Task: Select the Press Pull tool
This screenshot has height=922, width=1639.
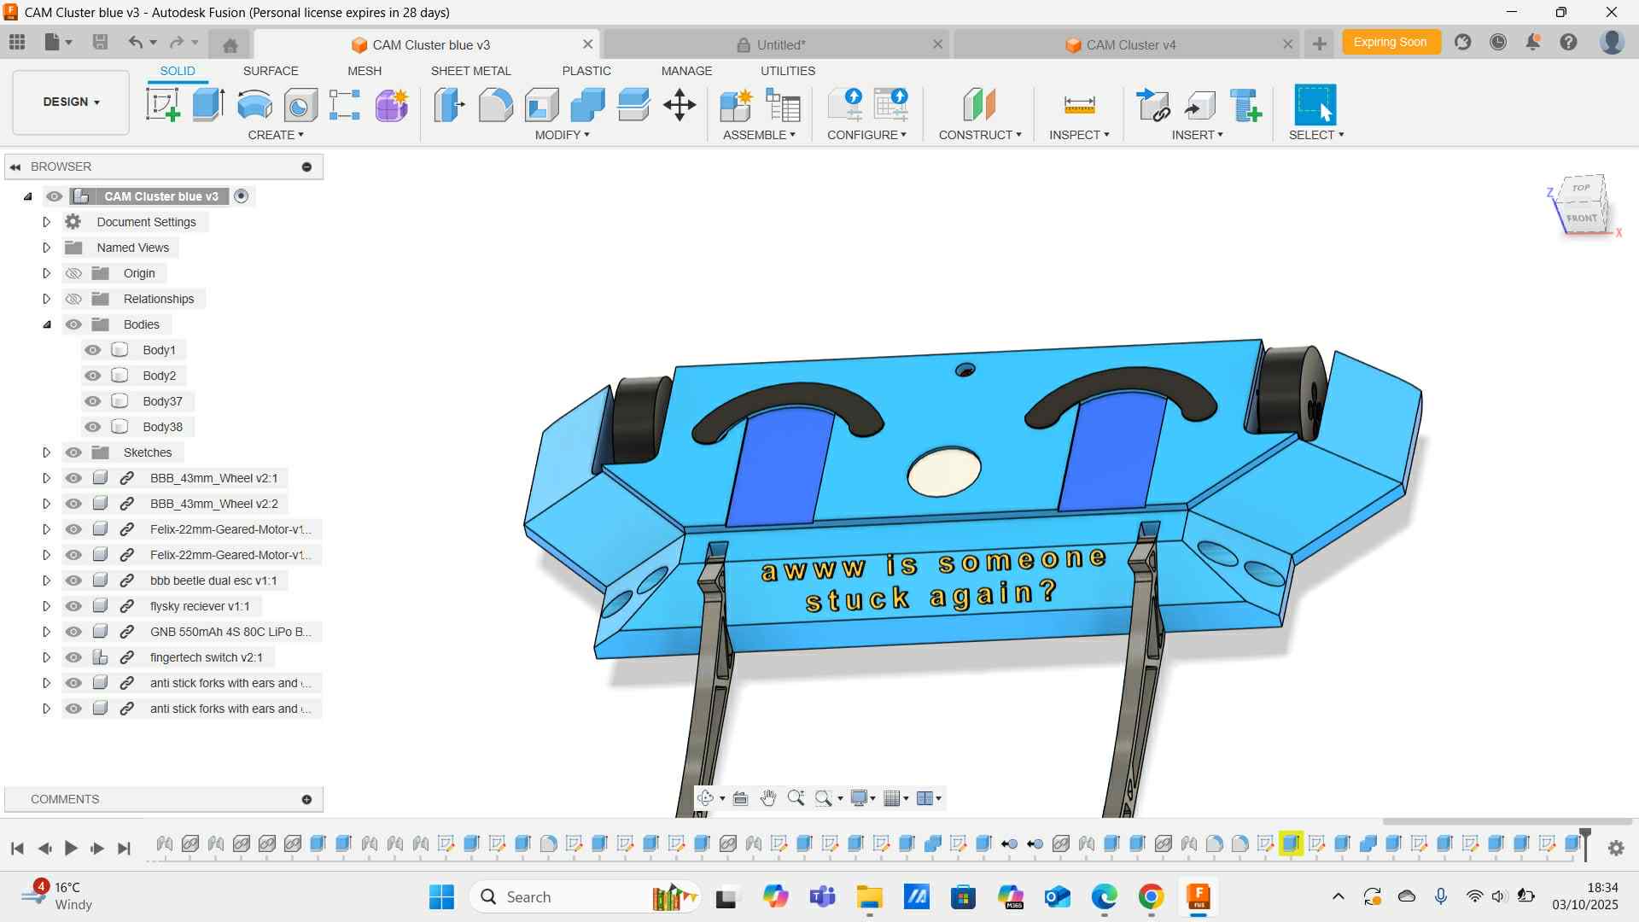Action: [x=449, y=105]
